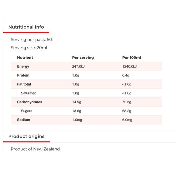Viewport: 177px width, 177px height.
Task: Click the Nutrient column header
Action: 25,58
